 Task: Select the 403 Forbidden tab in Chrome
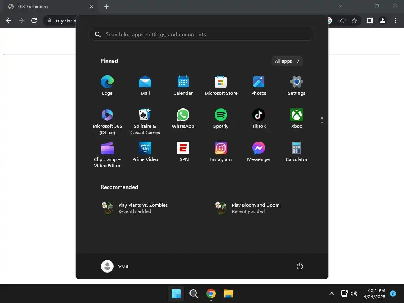point(50,7)
